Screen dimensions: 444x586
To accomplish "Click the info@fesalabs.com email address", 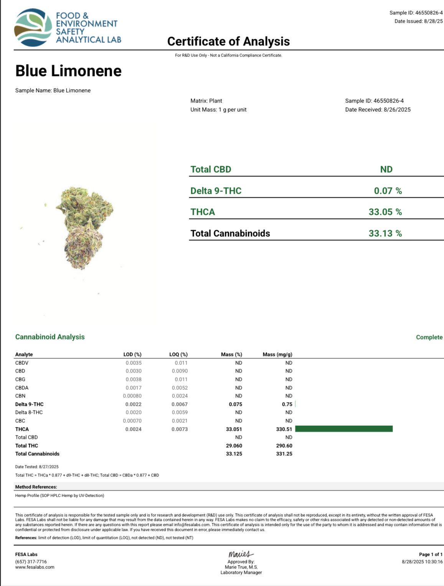I will click(x=192, y=525).
